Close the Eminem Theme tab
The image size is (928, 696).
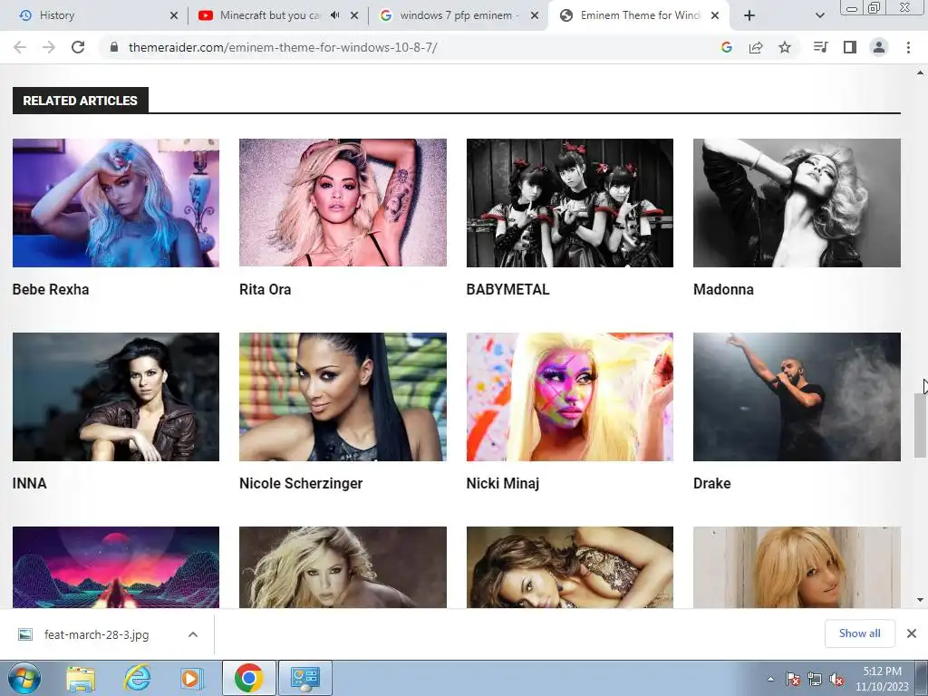[x=715, y=15]
